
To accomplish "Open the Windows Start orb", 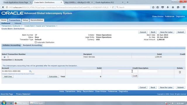I will coord(4,103).
